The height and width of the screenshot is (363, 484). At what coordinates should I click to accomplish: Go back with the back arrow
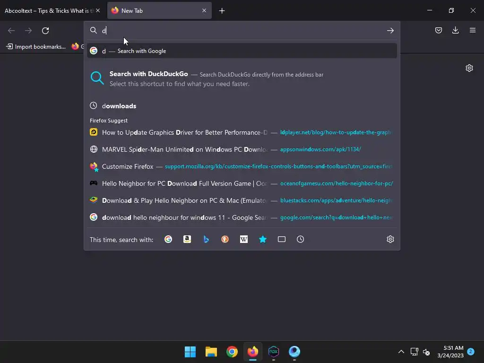(x=11, y=31)
